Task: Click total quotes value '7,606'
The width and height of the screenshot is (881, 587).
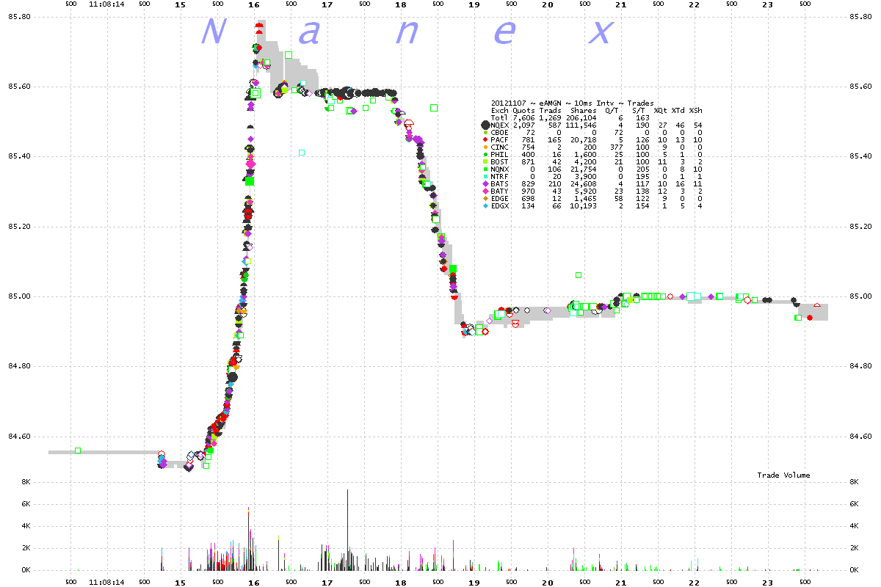Action: (523, 117)
